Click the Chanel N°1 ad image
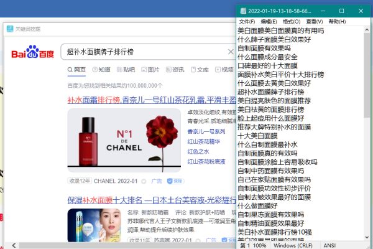The height and width of the screenshot is (249, 373). click(x=124, y=140)
